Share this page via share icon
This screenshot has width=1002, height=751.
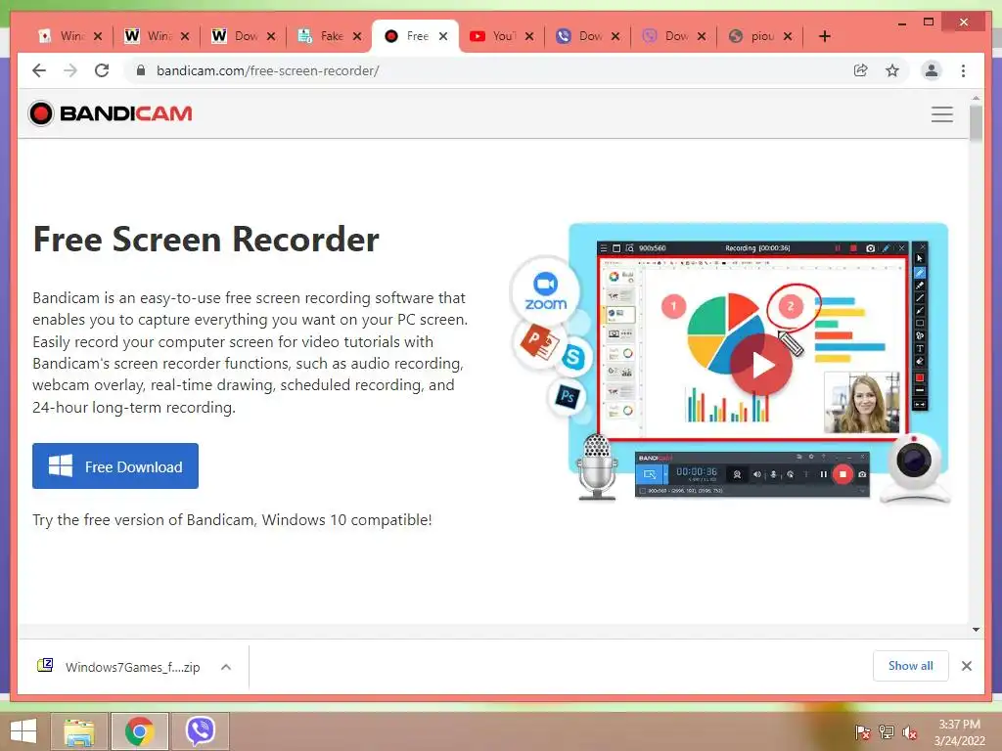pos(861,70)
